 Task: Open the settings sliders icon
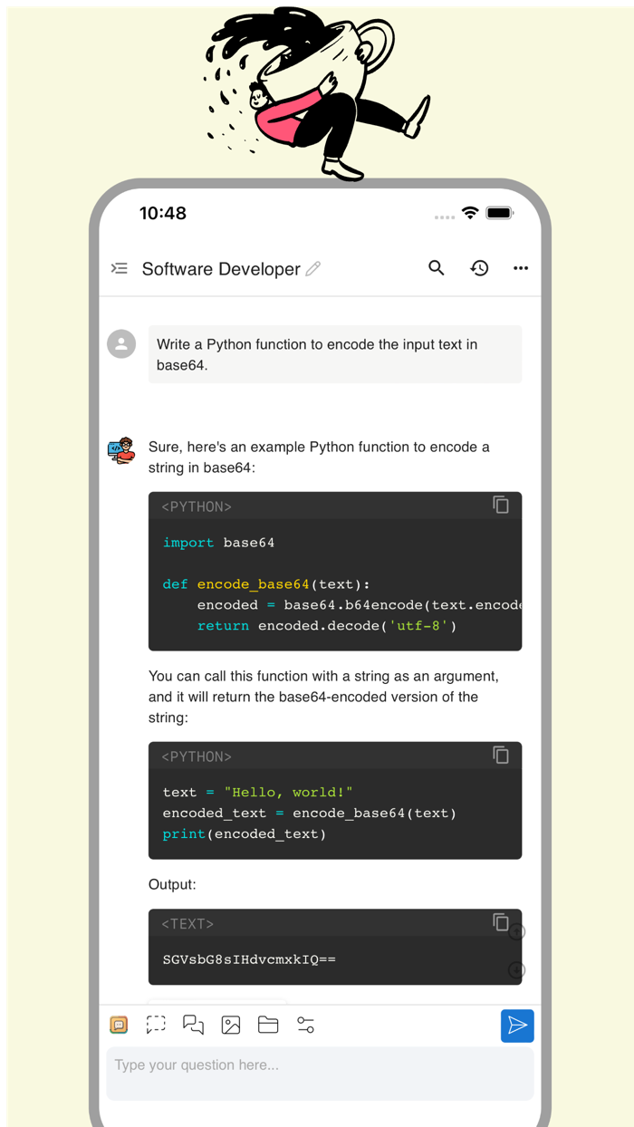305,1025
